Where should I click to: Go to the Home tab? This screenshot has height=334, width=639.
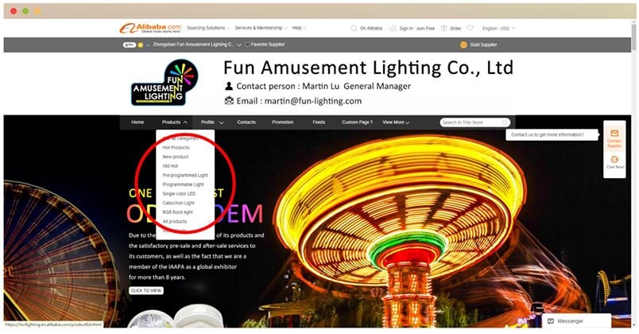pyautogui.click(x=137, y=122)
